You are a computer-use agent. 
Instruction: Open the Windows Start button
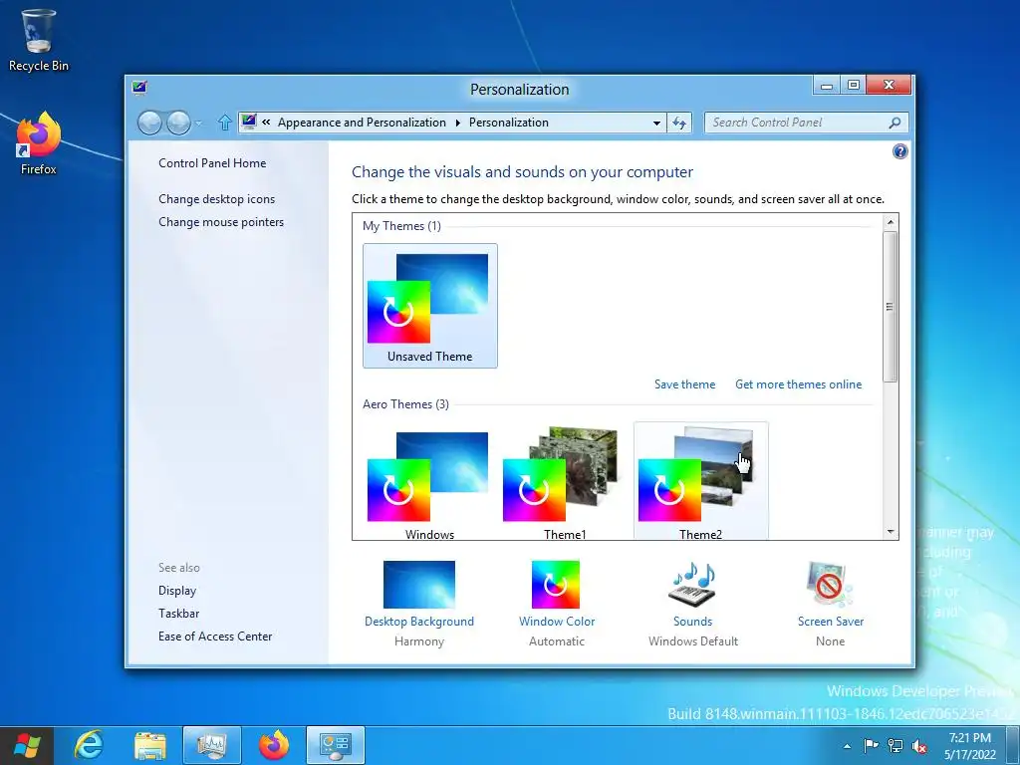point(27,745)
